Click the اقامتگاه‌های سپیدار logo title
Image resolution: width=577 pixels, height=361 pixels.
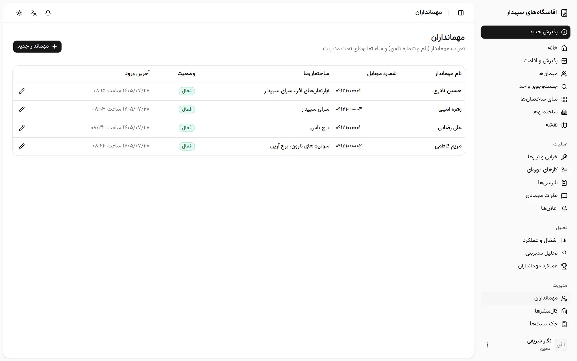point(532,13)
